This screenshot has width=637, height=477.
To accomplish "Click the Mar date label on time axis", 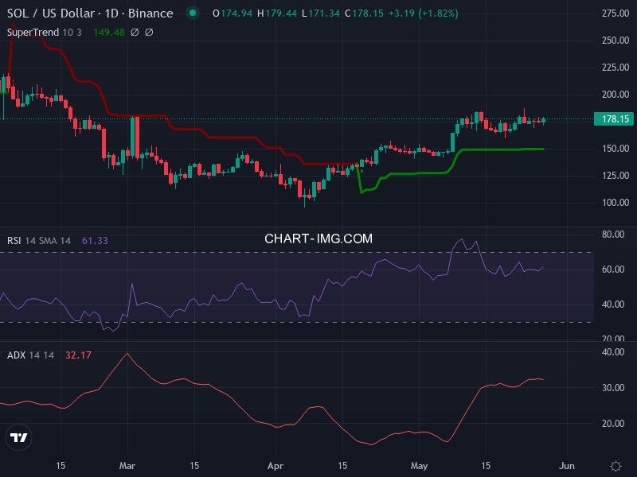I will [127, 466].
